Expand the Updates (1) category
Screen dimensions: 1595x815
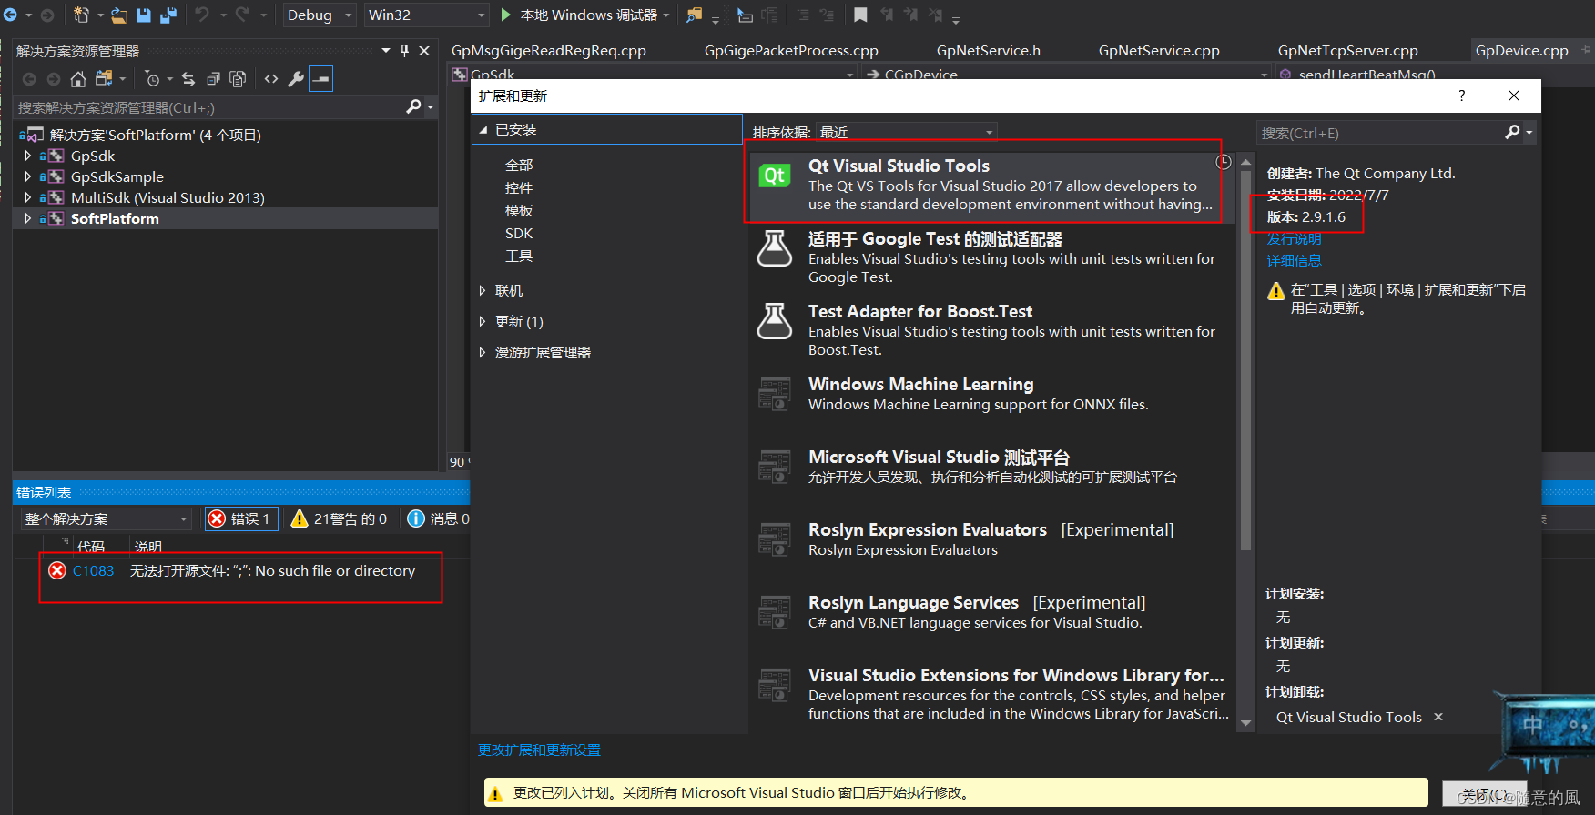[x=483, y=321]
